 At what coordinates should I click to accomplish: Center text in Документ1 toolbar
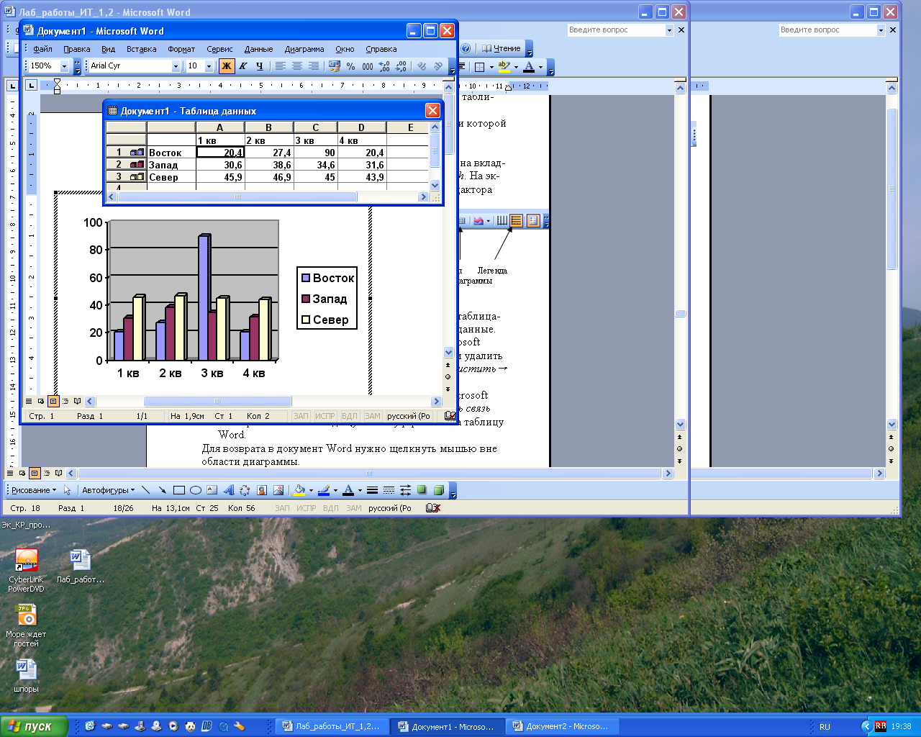click(297, 66)
